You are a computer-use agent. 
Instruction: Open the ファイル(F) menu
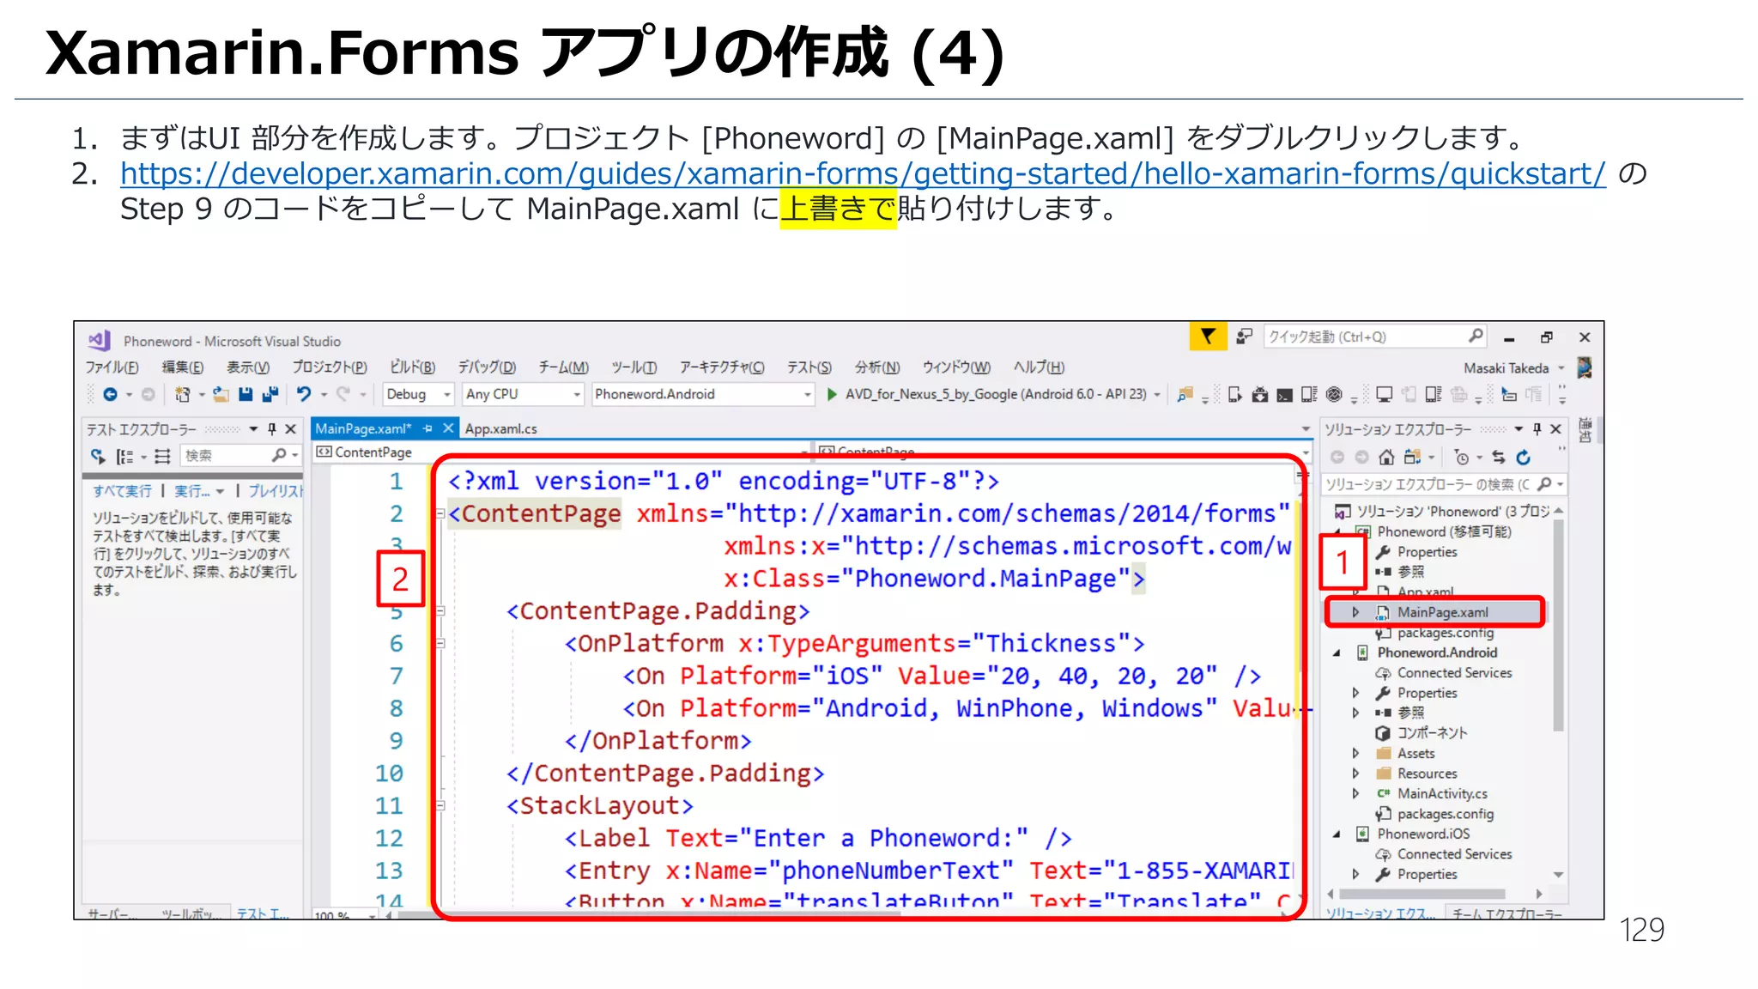[112, 367]
